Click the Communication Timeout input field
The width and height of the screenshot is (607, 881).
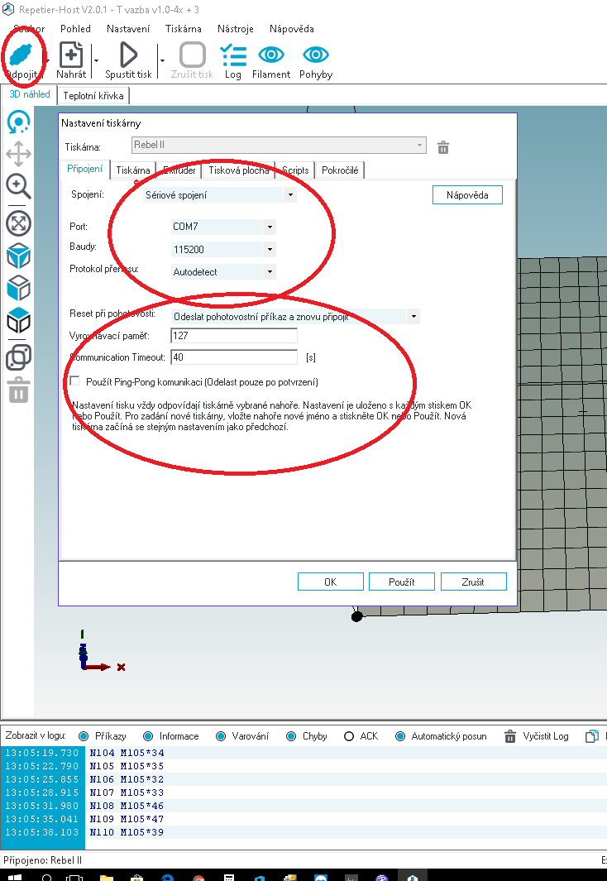232,357
